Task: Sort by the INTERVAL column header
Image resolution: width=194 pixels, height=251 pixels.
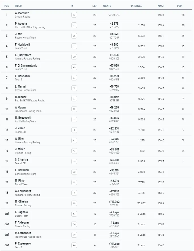Action: tap(137, 6)
